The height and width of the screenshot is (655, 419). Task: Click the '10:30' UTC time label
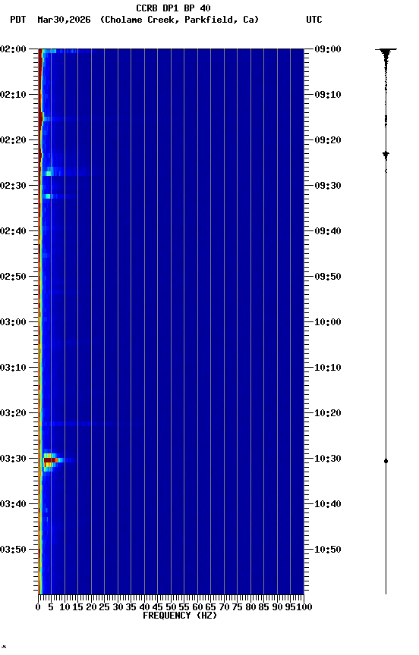328,459
